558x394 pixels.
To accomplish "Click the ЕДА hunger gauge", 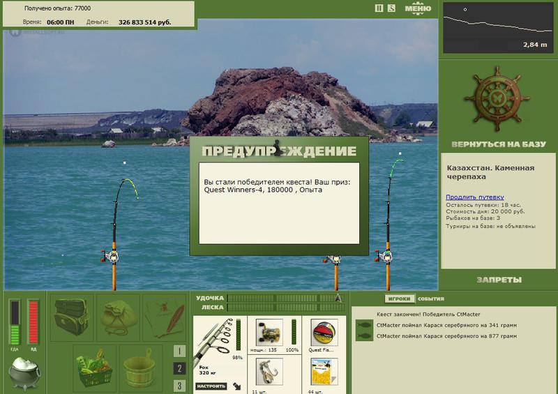I will (15, 322).
